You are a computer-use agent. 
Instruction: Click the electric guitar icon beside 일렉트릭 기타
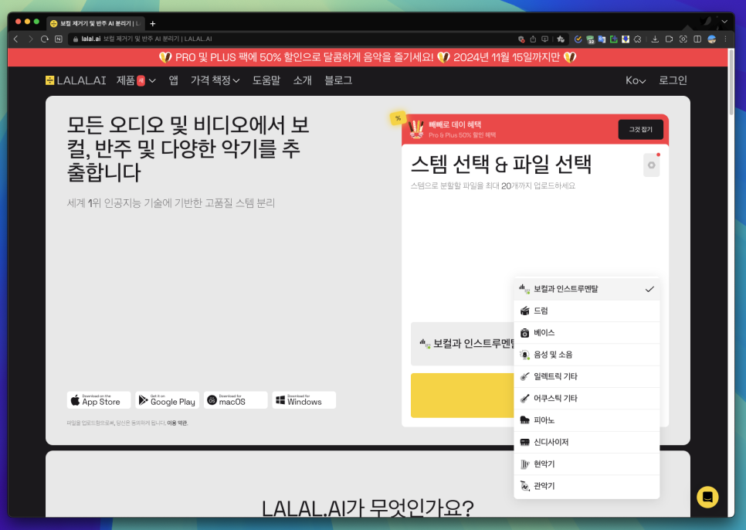[525, 376]
